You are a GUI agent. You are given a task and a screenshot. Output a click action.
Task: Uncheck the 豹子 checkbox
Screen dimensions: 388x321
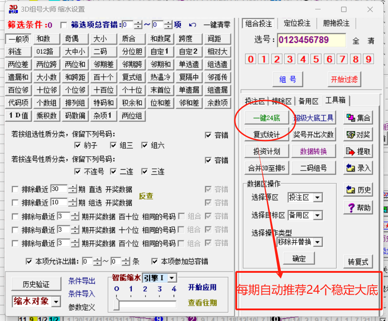click(78, 145)
